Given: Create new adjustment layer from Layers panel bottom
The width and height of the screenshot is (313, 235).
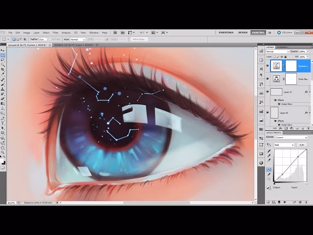Looking at the screenshot, I should [291, 128].
